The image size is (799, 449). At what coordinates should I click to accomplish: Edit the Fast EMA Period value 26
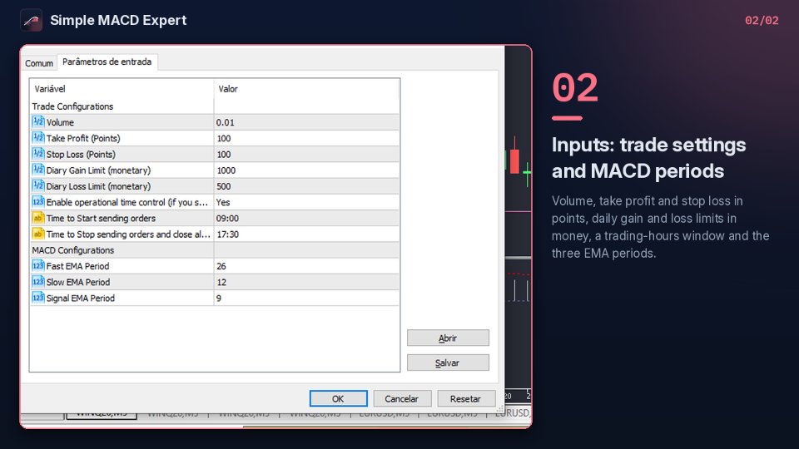pos(306,266)
